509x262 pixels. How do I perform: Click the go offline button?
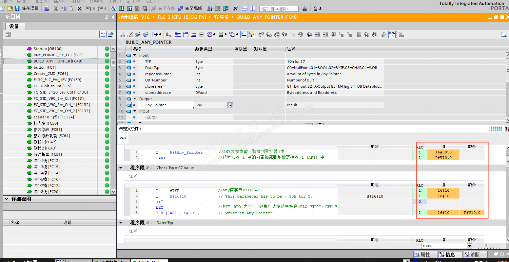point(191,8)
